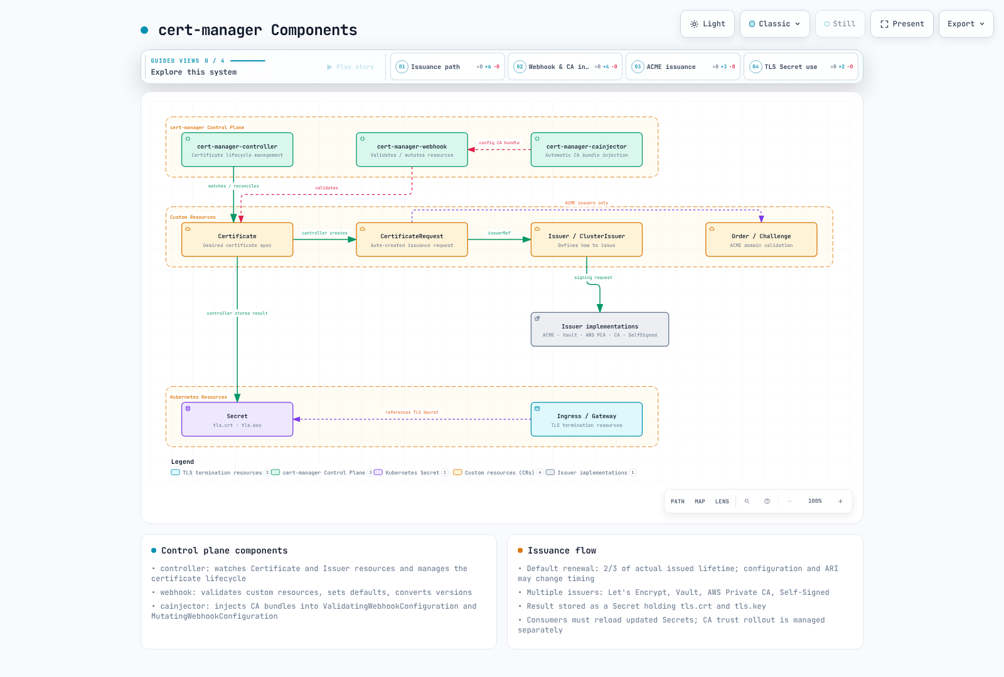Click the Ingress / Gateway node icon

537,409
